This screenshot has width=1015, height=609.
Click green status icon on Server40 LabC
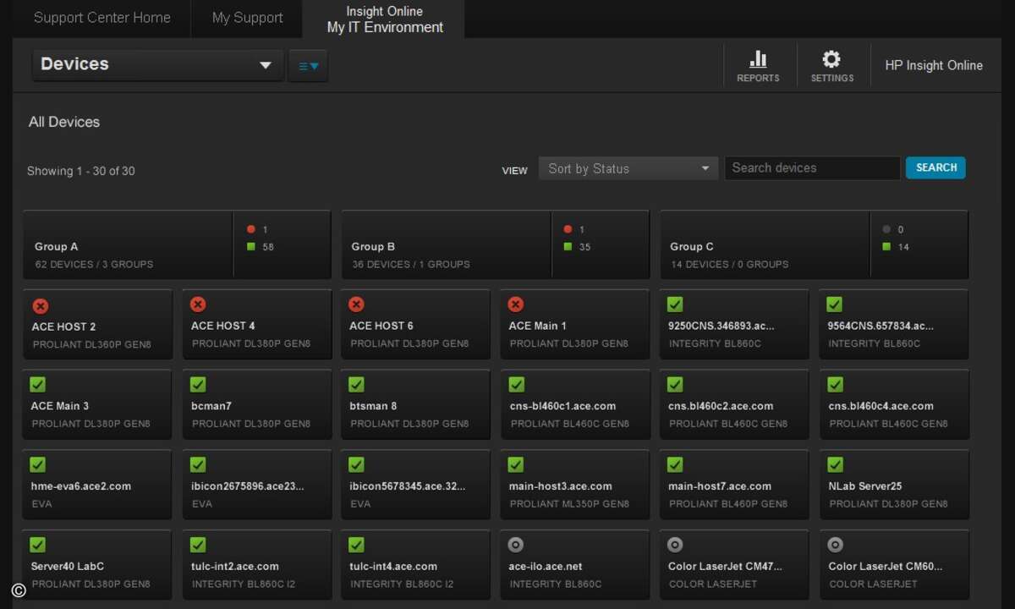[38, 545]
